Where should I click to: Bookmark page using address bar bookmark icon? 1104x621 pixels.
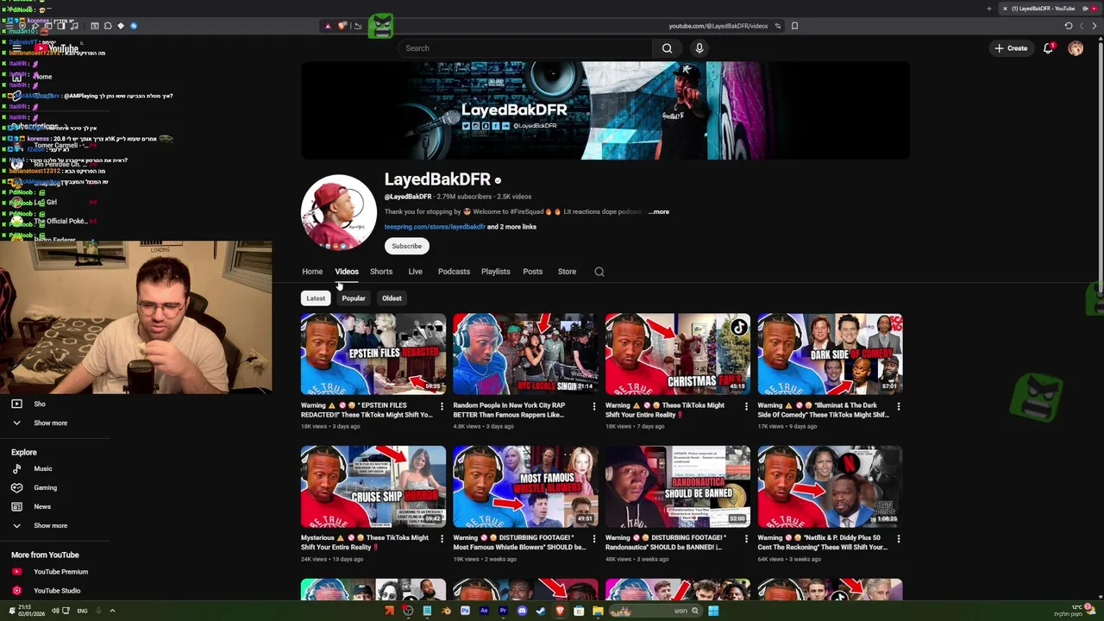tap(794, 26)
